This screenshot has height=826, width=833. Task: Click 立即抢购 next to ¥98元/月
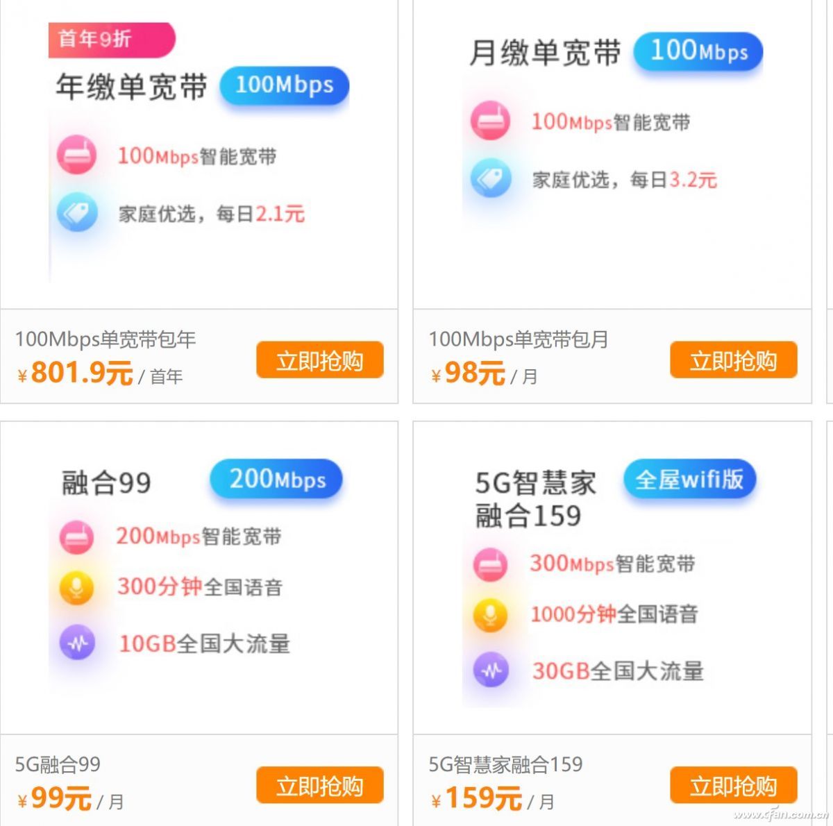coord(734,360)
